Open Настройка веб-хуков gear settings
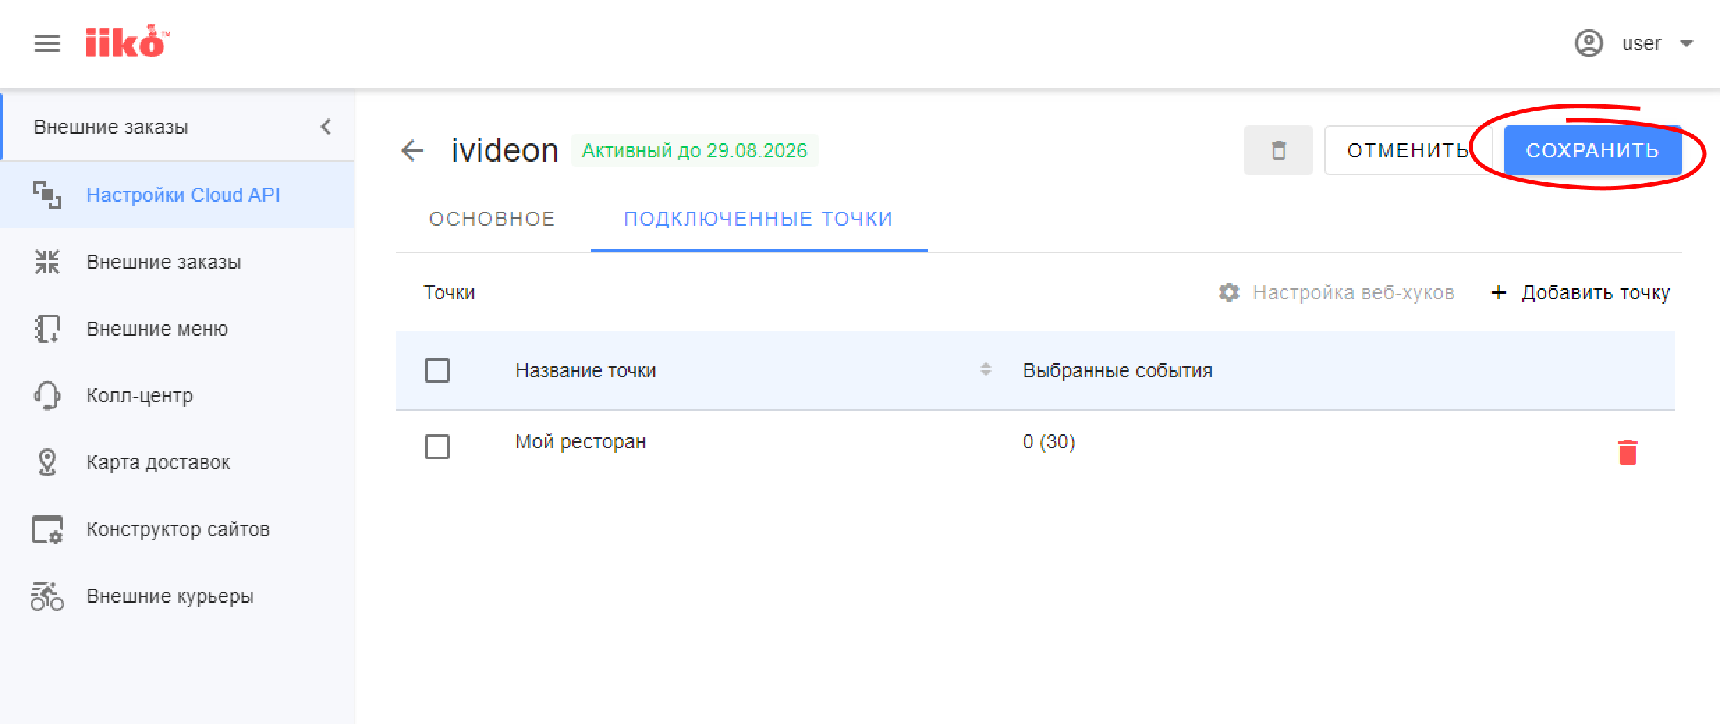Viewport: 1720px width, 724px height. click(x=1229, y=292)
